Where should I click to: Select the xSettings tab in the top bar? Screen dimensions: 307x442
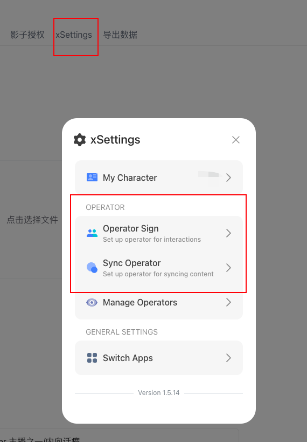(x=74, y=35)
